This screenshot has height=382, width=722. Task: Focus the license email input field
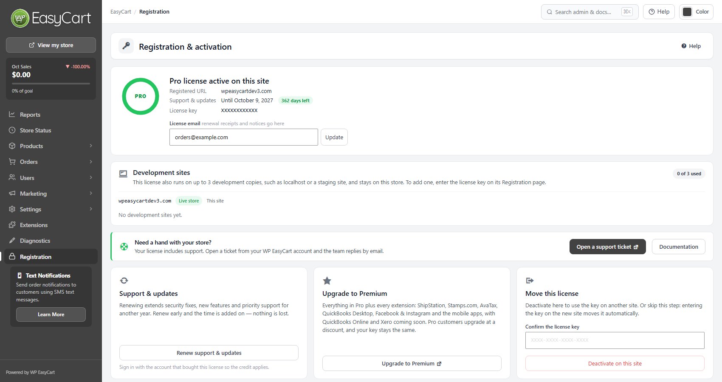pos(244,137)
